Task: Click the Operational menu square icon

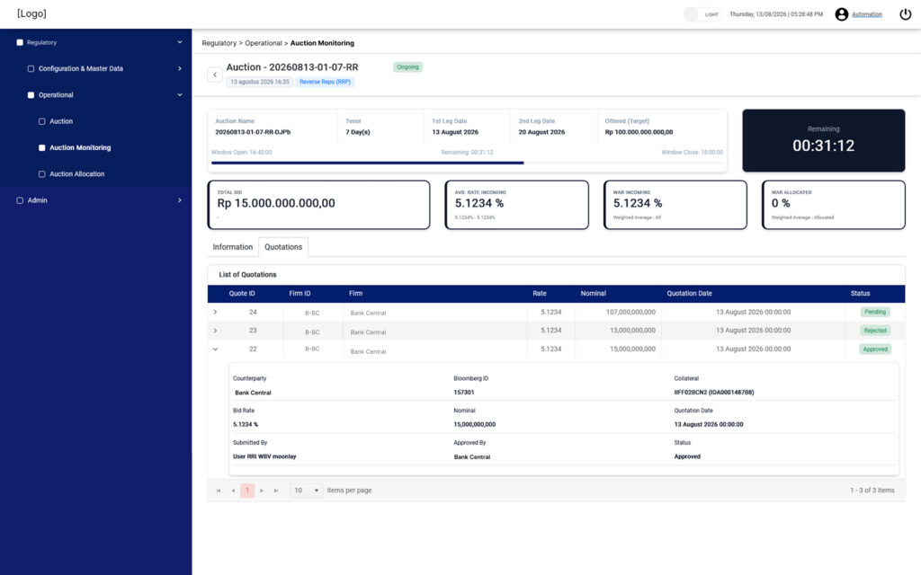Action: (x=31, y=95)
